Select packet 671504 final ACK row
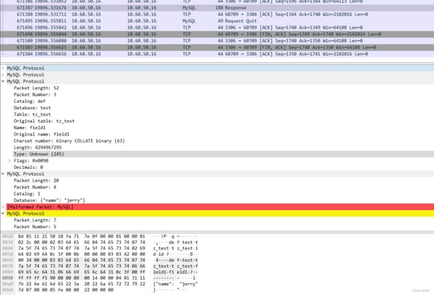Screen dimensions: 434x295 coord(217,54)
